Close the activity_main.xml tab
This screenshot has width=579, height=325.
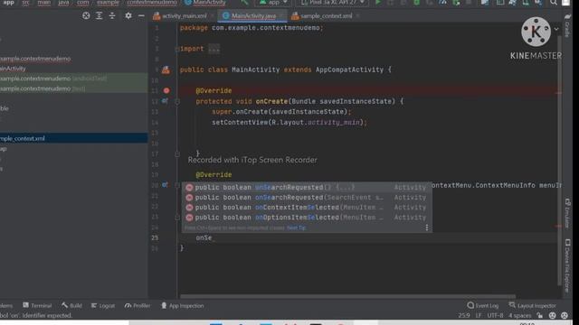click(213, 16)
